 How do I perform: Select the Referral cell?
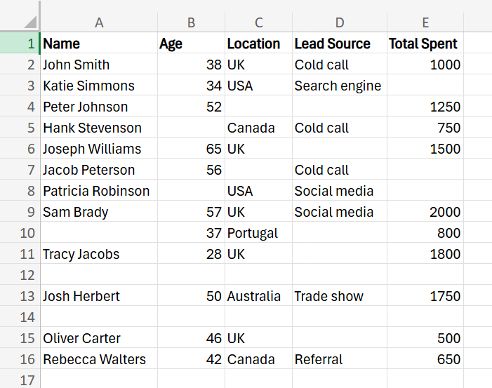pyautogui.click(x=338, y=359)
